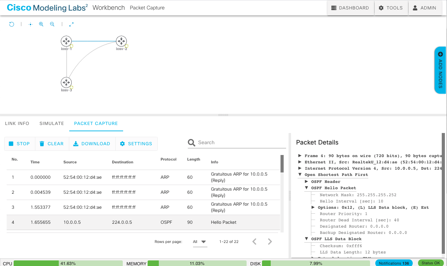
Task: Expand the OSPF Header entry
Action: (x=306, y=182)
